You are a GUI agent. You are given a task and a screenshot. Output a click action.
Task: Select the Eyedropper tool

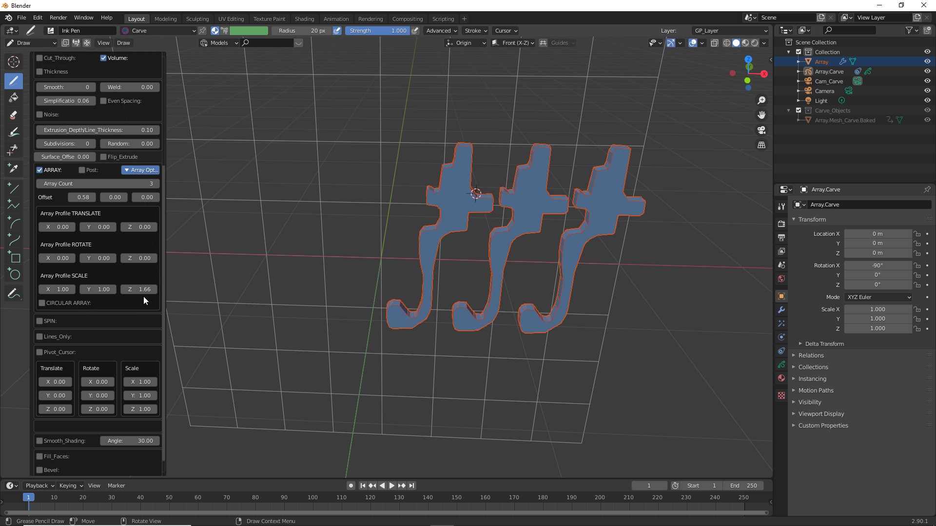point(14,168)
